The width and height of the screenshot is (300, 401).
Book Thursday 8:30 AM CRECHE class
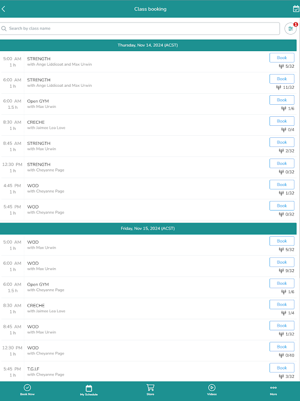(x=282, y=121)
